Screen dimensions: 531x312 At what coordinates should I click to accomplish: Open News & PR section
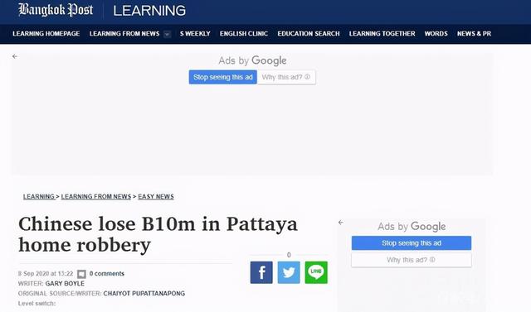click(x=474, y=34)
